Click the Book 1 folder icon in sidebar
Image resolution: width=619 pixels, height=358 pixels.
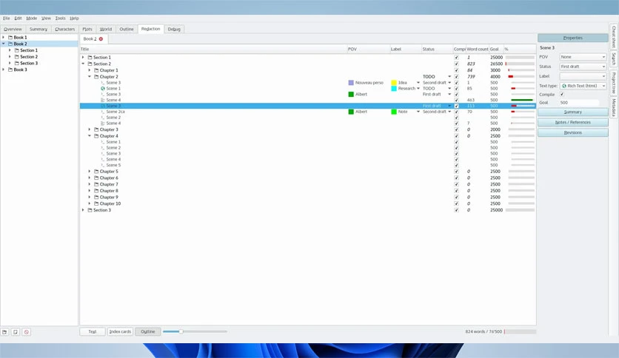tap(10, 38)
